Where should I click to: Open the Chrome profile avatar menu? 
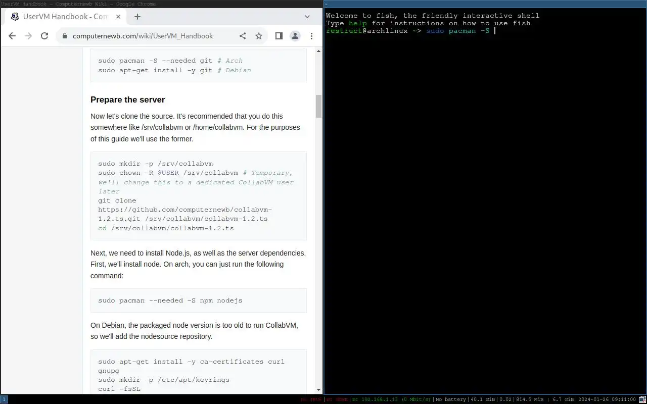coord(295,36)
